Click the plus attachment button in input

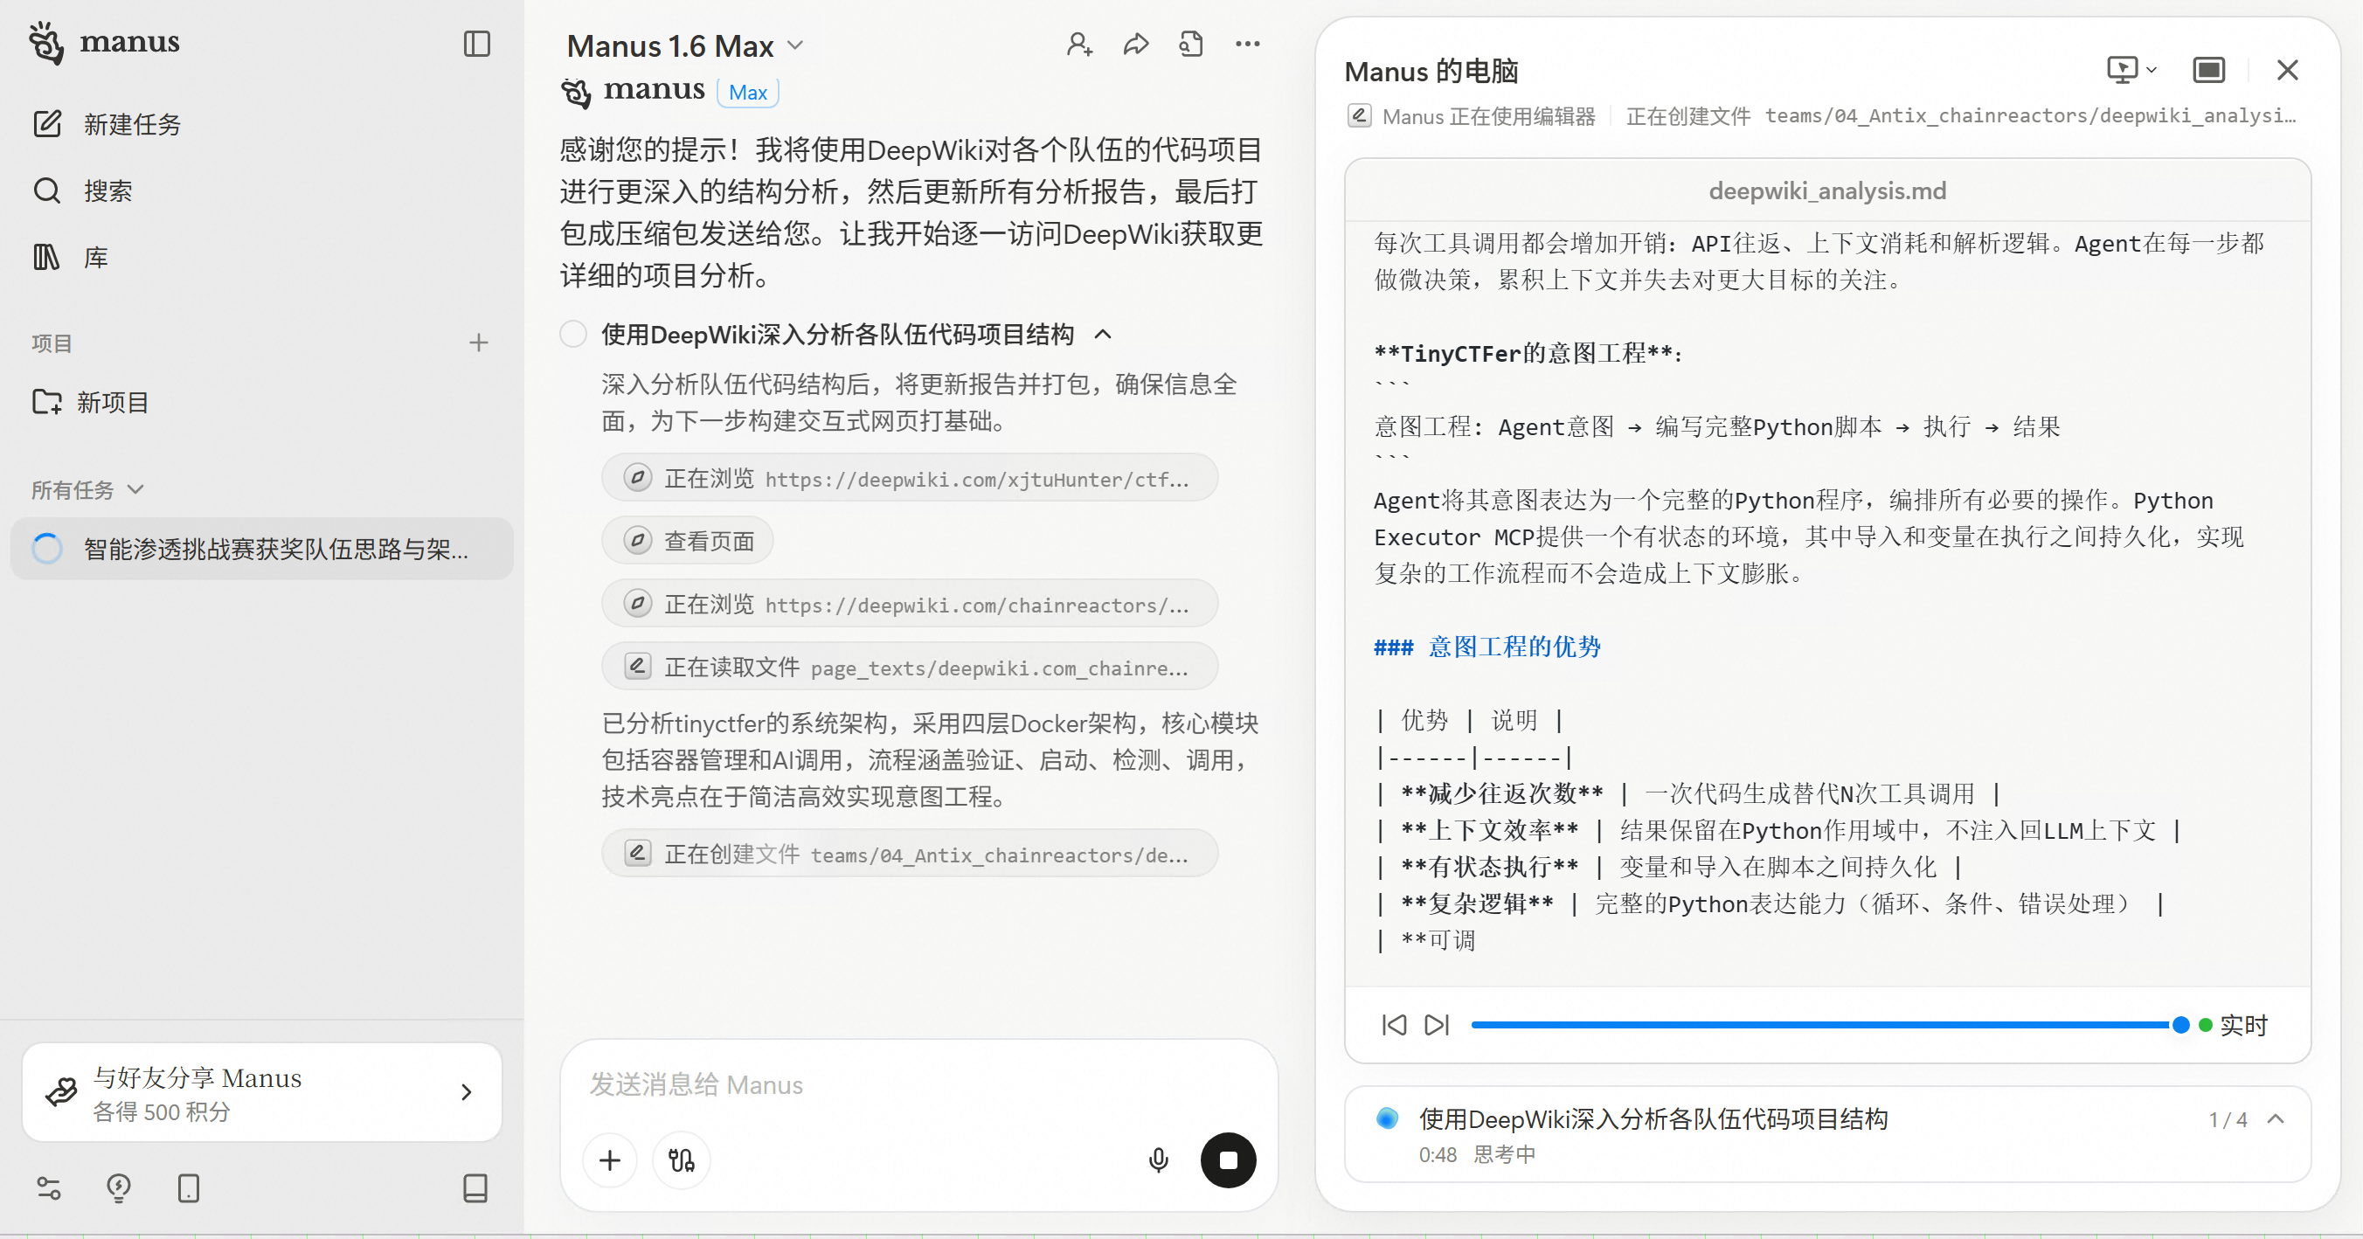[610, 1160]
